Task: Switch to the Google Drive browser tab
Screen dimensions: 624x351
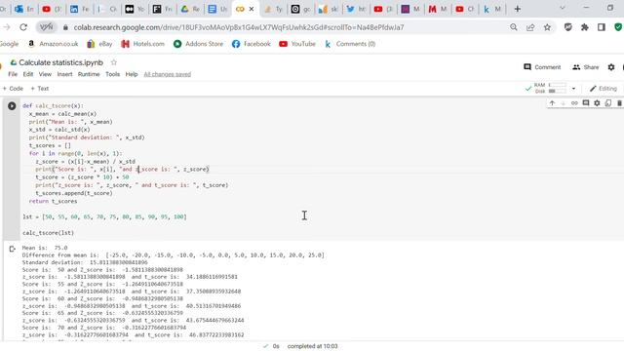Action: click(190, 9)
